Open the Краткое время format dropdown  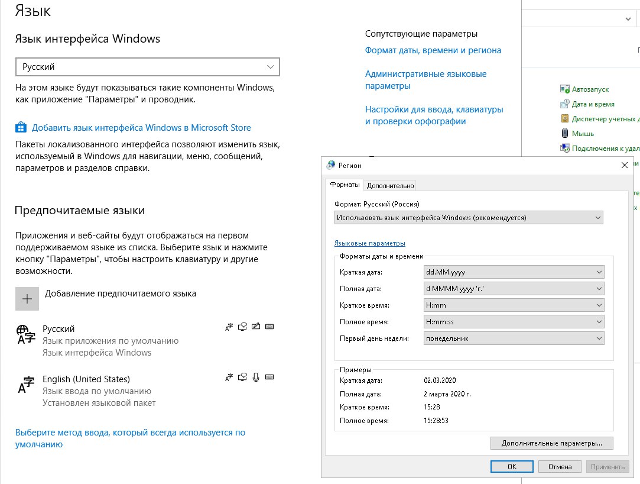pyautogui.click(x=514, y=305)
